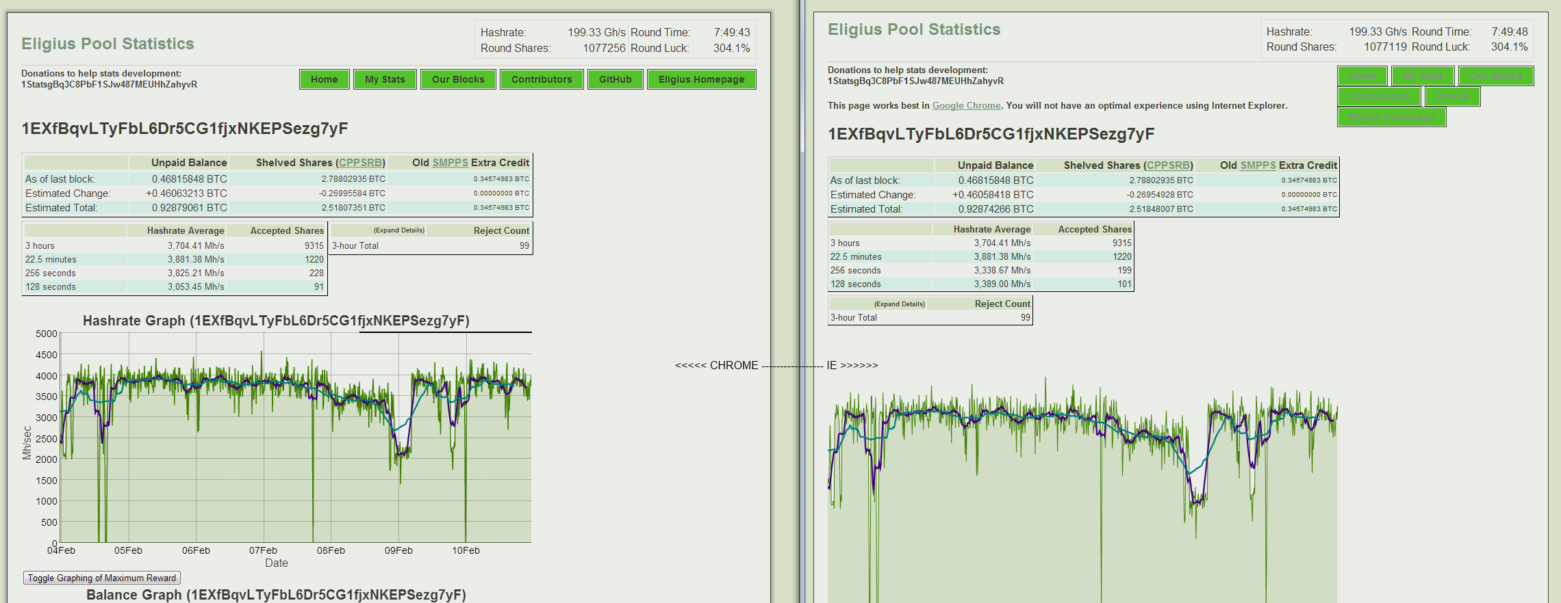The image size is (1561, 603).
Task: Open Contributors page in IE window
Action: (x=1379, y=96)
